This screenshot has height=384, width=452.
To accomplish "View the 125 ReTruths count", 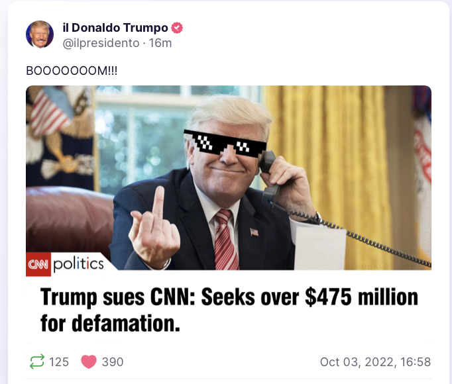I will pyautogui.click(x=59, y=362).
